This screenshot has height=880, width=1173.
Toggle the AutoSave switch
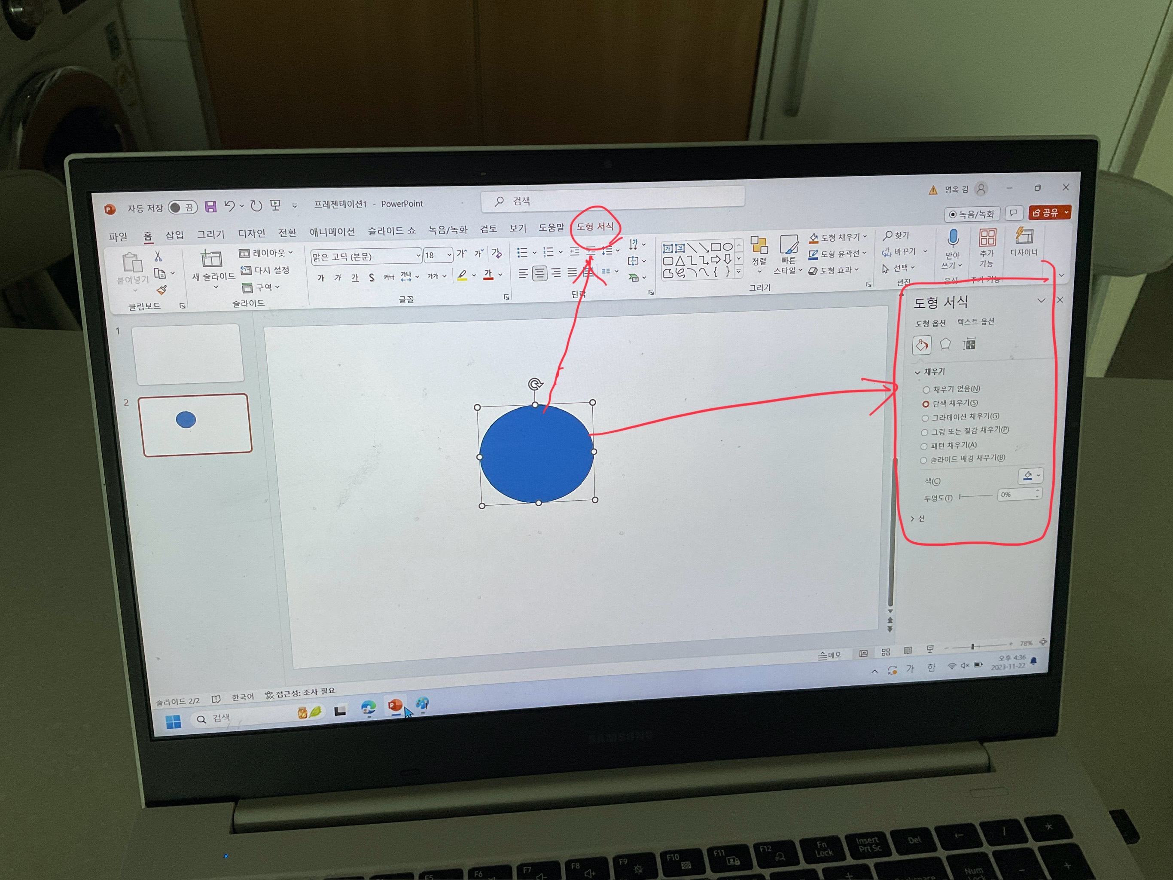pos(183,208)
